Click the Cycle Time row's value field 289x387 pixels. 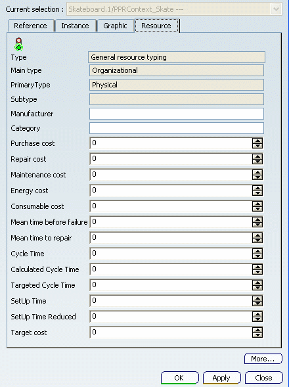pos(171,254)
